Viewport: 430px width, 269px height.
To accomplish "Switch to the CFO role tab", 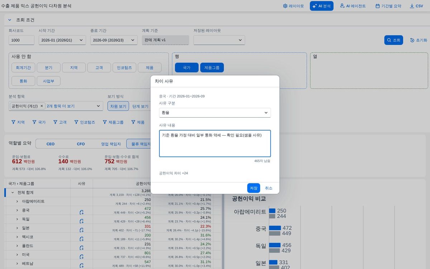I will point(81,144).
